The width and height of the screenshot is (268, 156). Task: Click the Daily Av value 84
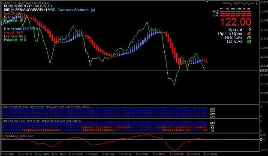click(x=249, y=42)
